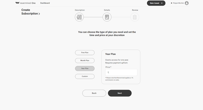Open the user profile avatar icon
This screenshot has height=110, width=203.
tap(187, 3)
